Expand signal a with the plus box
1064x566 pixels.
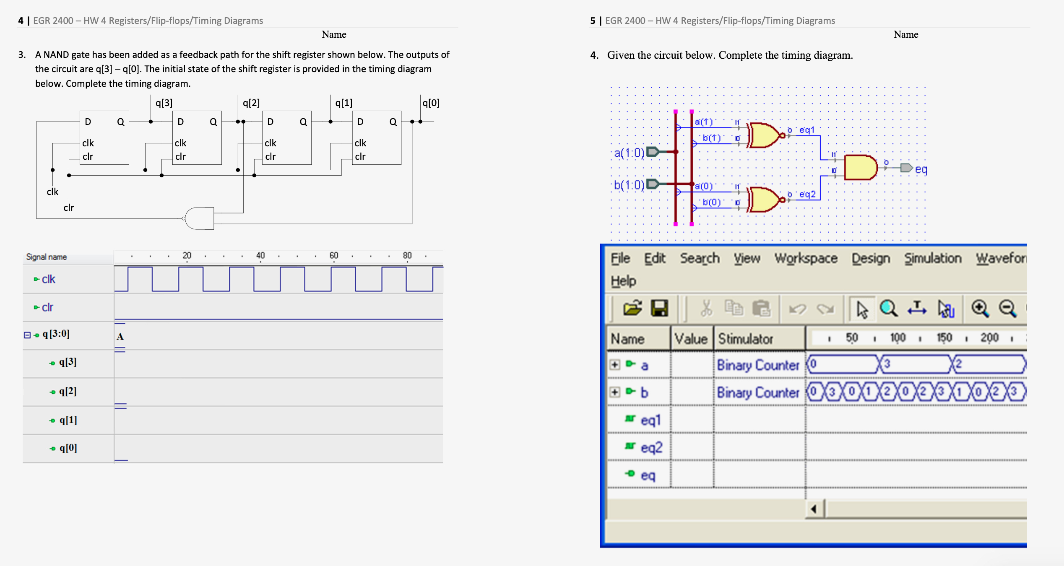pos(614,365)
